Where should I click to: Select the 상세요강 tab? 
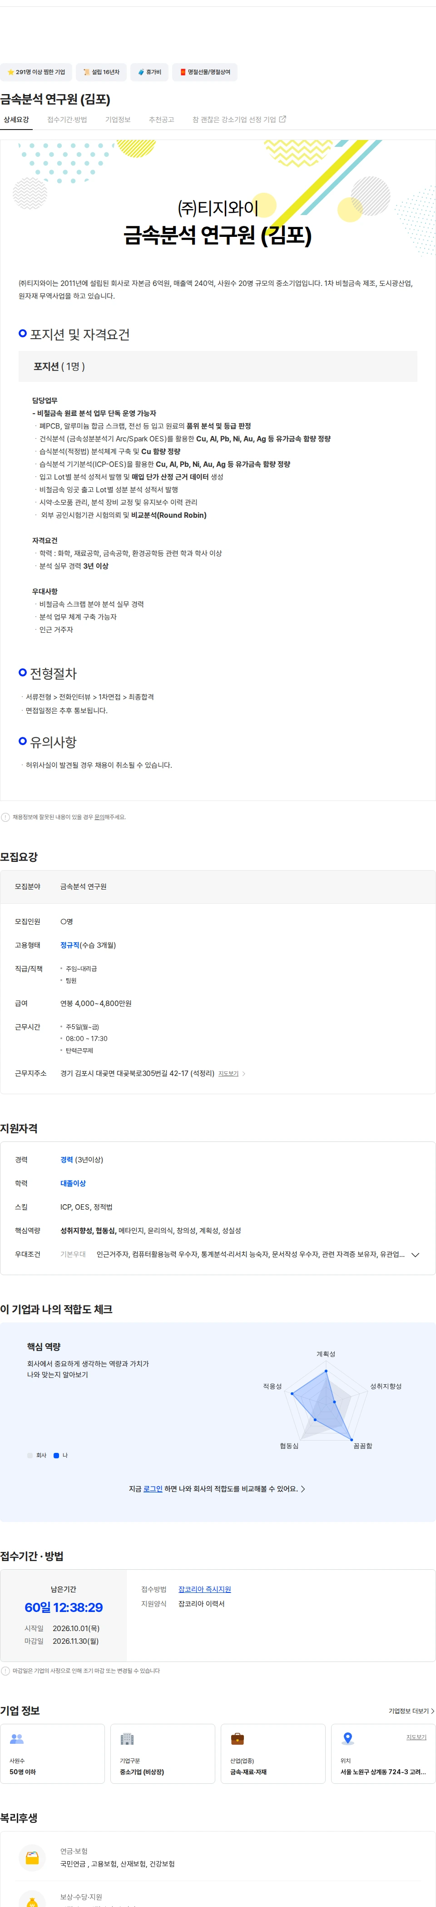tap(16, 120)
